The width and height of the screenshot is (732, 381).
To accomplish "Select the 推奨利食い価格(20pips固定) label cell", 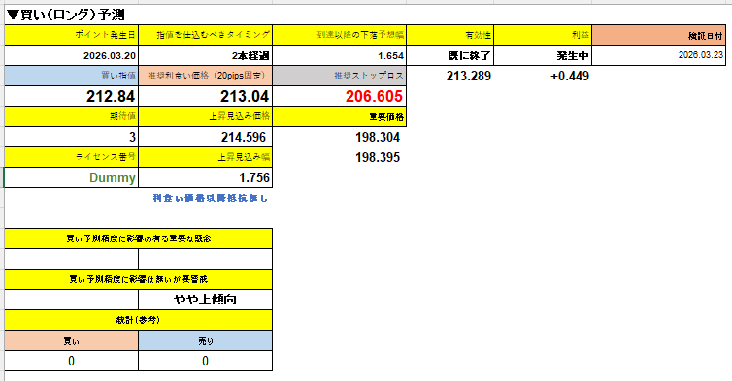I will [206, 76].
